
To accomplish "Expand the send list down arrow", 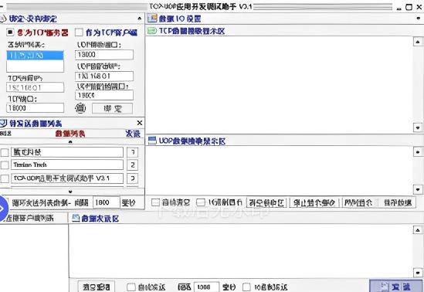I will [70, 192].
